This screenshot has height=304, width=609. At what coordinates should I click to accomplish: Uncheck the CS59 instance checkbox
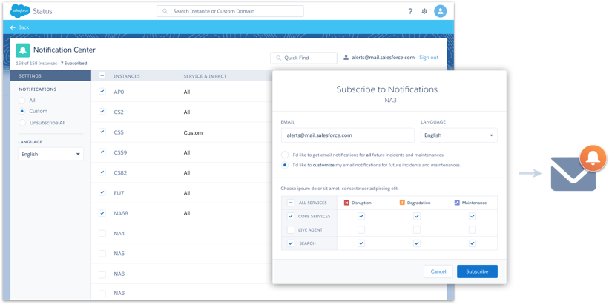tap(102, 152)
